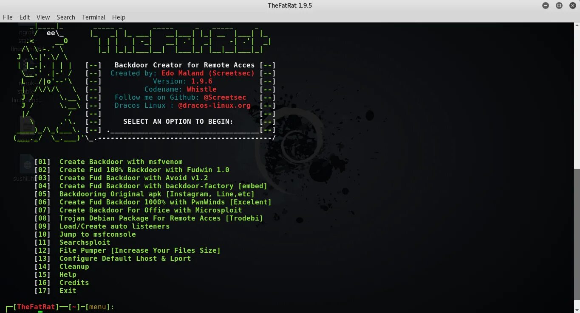The width and height of the screenshot is (580, 313).
Task: Maximize the TheFatRat terminal window
Action: tap(559, 6)
